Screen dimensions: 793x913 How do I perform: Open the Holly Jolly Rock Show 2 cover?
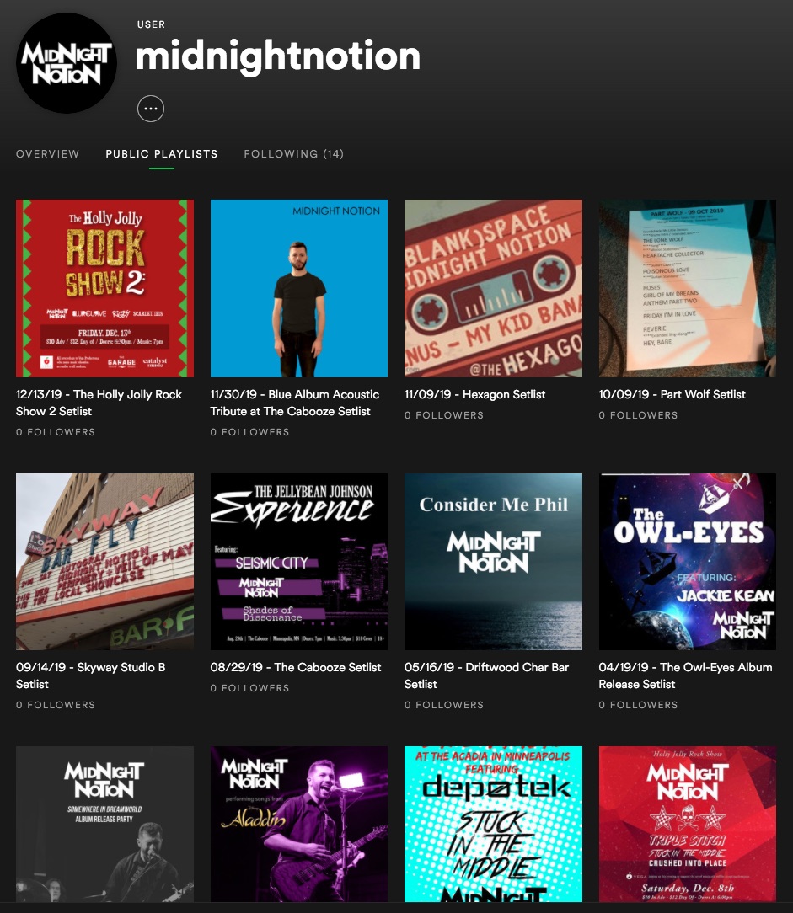[x=104, y=288]
